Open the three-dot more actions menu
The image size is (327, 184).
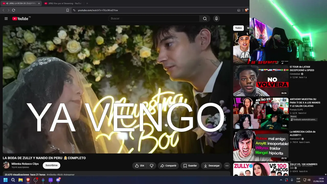[x=227, y=166]
